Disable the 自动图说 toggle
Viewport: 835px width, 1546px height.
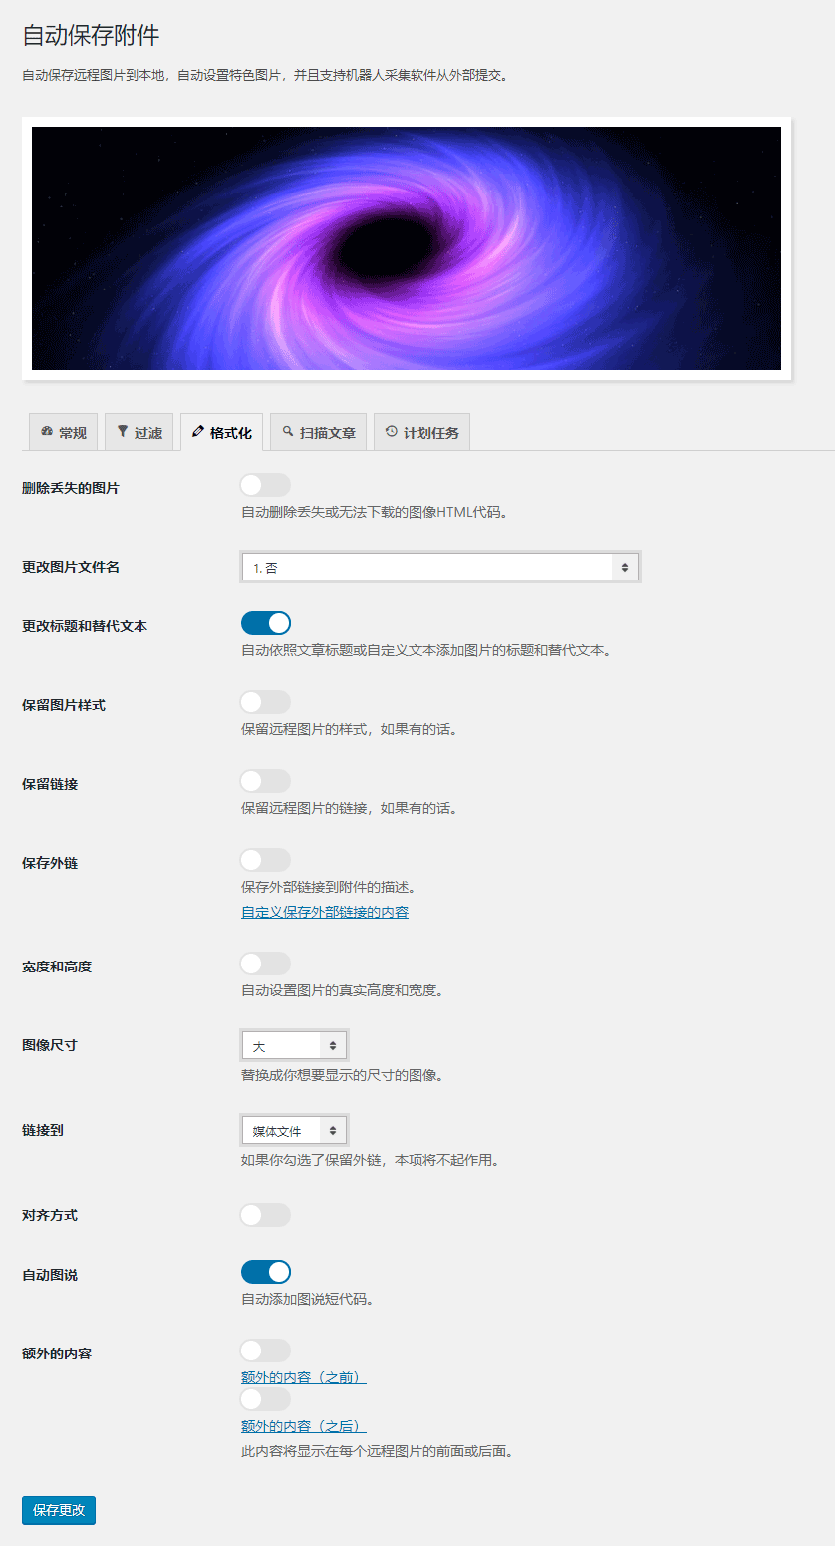(x=266, y=1272)
